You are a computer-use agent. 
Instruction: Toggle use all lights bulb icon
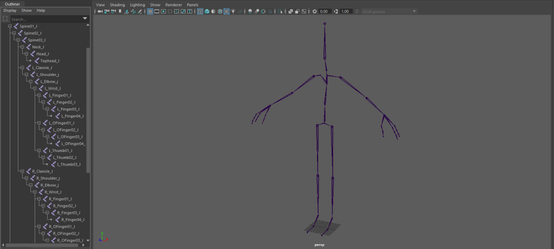point(233,11)
